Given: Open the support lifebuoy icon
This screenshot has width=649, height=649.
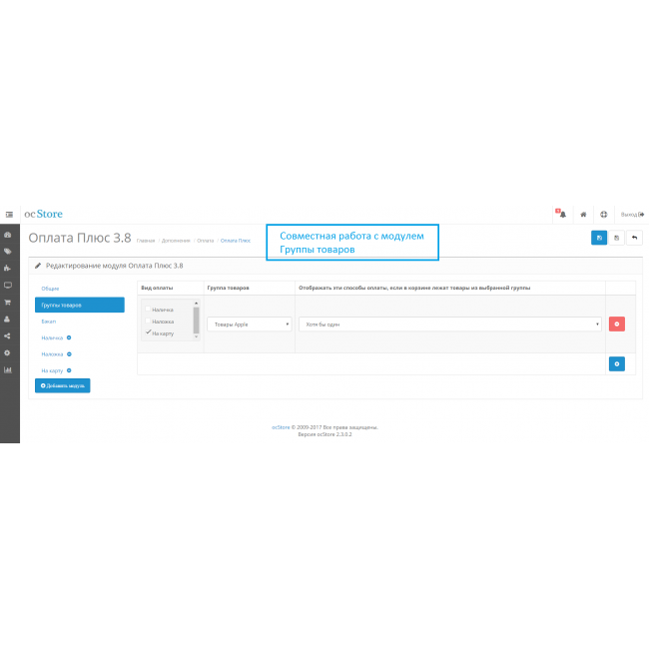Looking at the screenshot, I should [x=603, y=215].
